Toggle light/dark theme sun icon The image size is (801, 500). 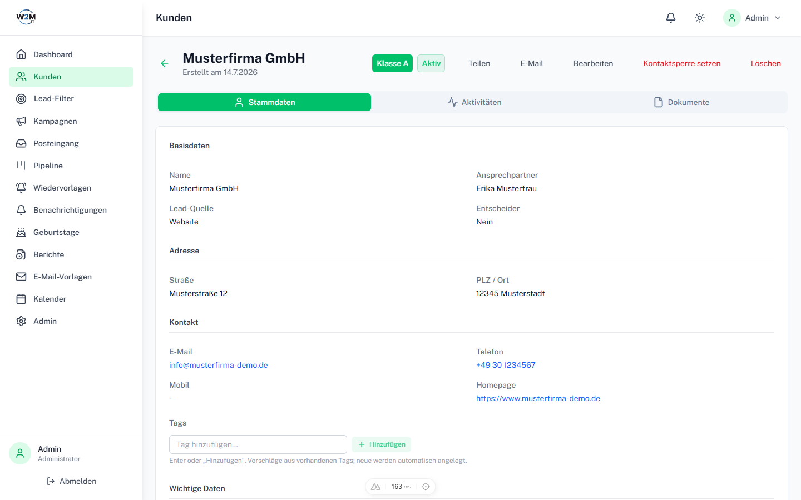(x=700, y=18)
